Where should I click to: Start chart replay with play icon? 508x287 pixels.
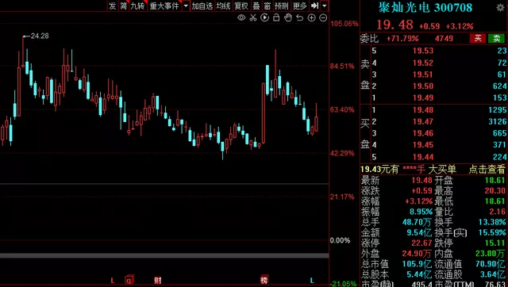[x=264, y=17]
